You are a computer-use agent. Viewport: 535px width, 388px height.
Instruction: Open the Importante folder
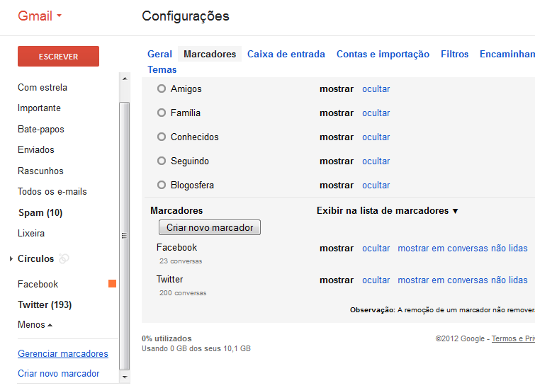tap(39, 108)
